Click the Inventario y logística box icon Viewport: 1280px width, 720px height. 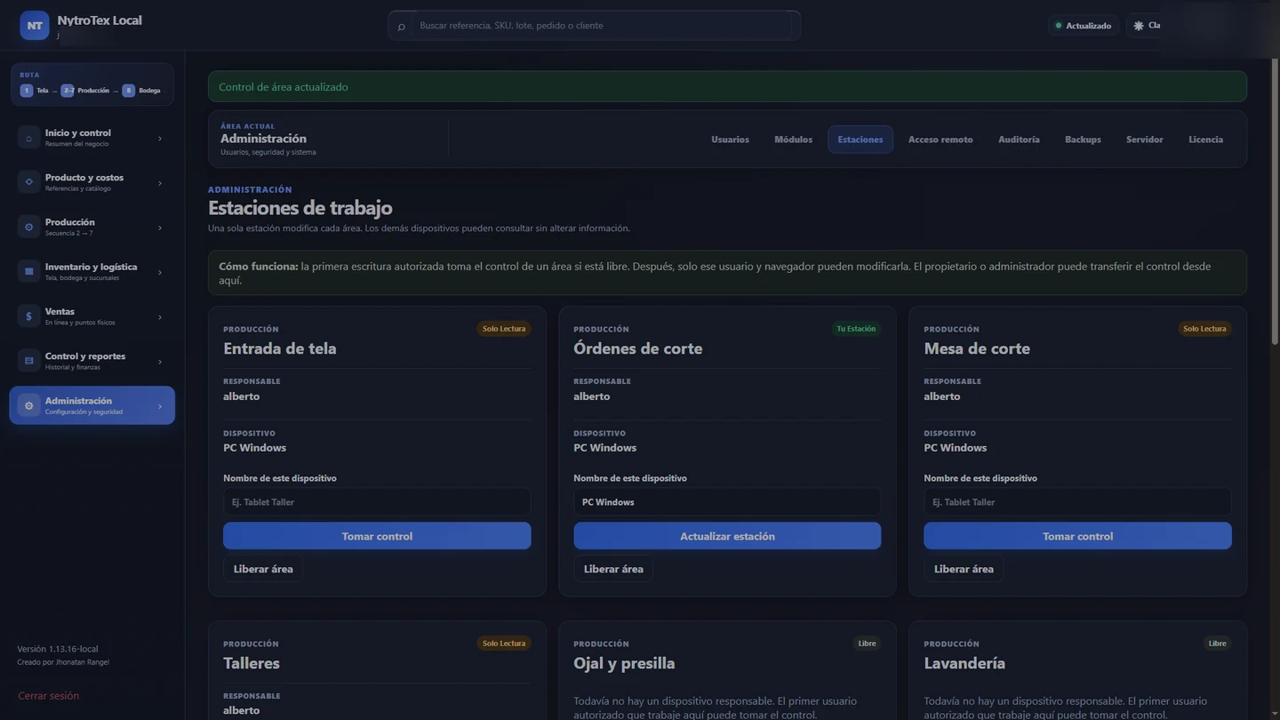(28, 272)
